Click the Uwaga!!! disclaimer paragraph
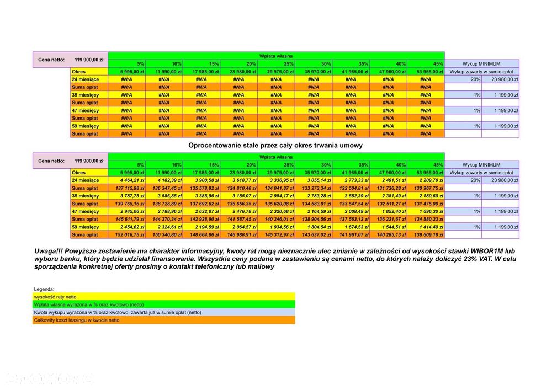 pos(275,259)
